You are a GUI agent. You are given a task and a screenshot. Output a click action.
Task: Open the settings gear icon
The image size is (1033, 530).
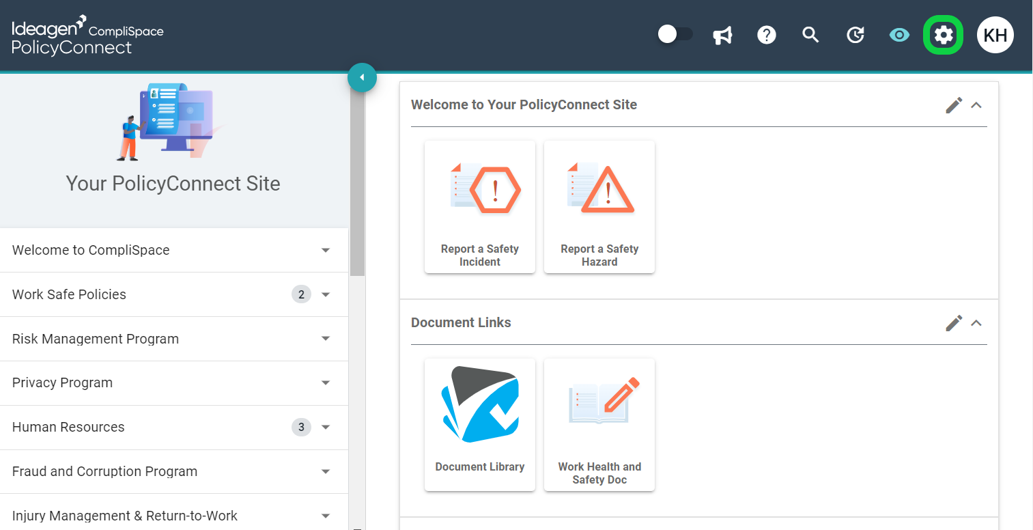click(x=943, y=35)
